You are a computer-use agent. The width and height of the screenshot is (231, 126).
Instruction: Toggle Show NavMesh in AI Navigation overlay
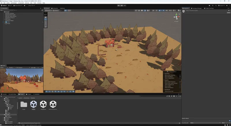pos(180,77)
